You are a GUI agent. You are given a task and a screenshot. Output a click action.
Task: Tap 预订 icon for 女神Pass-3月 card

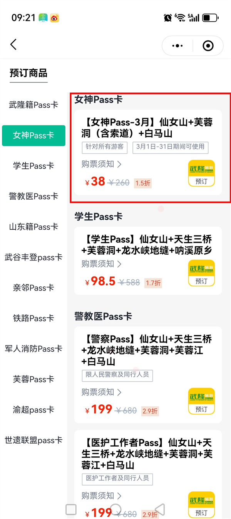click(x=201, y=173)
